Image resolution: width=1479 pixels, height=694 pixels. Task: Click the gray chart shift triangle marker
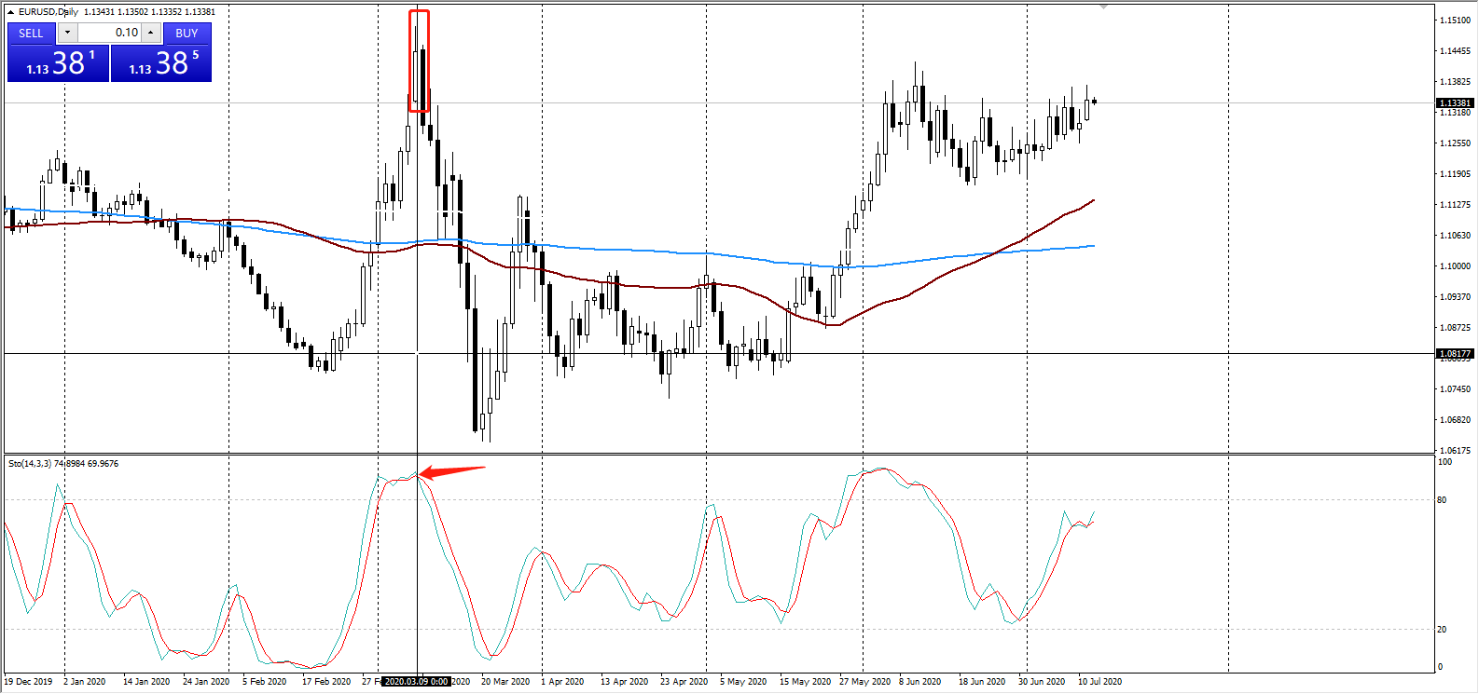[x=1103, y=7]
